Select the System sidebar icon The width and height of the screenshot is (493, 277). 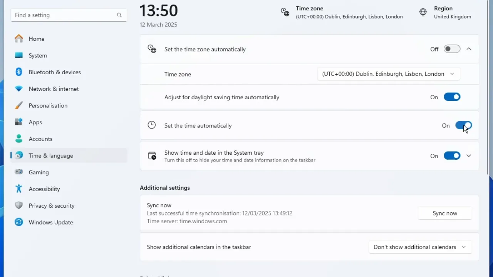(x=37, y=55)
